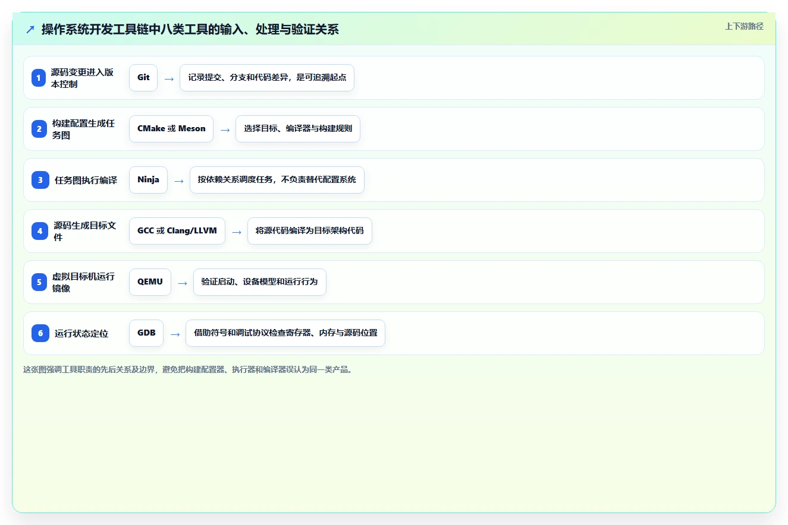Click 将源代码编译为目标架构代码 box

(x=310, y=231)
